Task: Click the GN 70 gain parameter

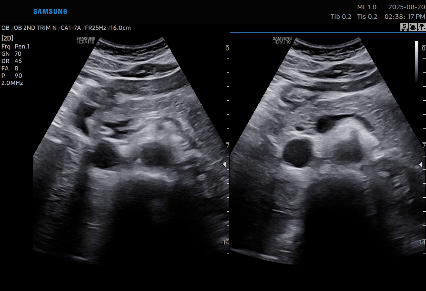Action: tap(11, 54)
